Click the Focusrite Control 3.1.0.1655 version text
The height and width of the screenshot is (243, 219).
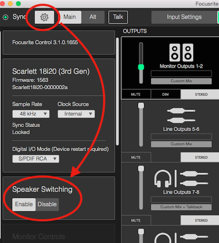click(x=45, y=42)
